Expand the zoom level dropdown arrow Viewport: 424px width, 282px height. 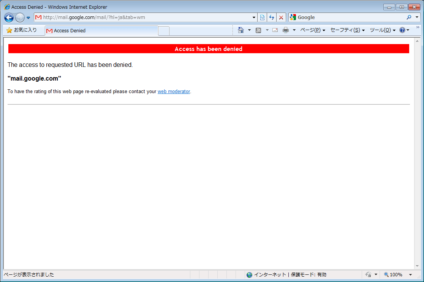(410, 275)
